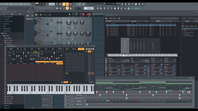Select 707 Crash sample in browser
Screen dimensions: 198x111
[x=9, y=40]
